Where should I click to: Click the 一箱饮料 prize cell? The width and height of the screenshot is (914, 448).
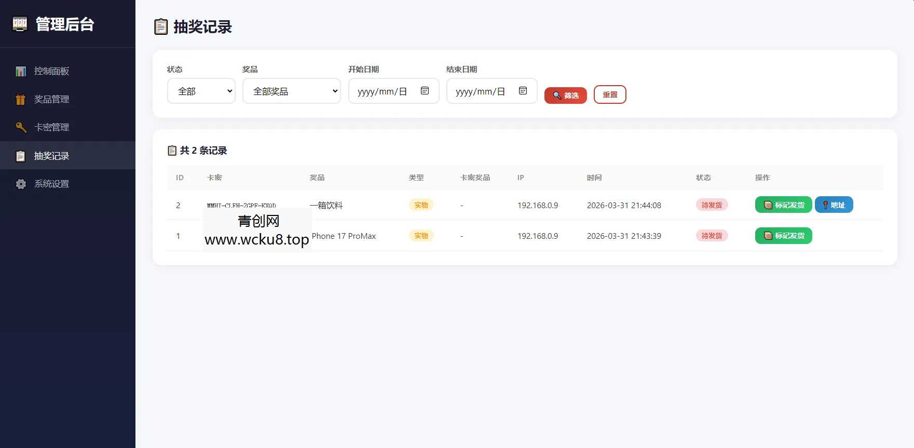[x=326, y=205]
